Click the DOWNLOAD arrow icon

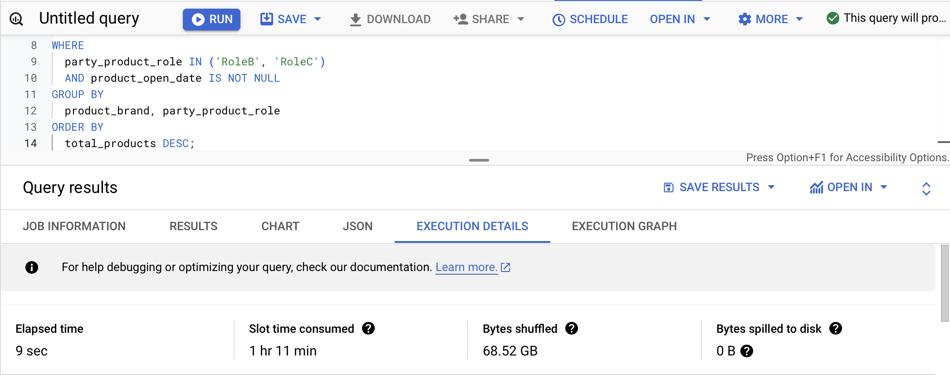click(x=356, y=20)
